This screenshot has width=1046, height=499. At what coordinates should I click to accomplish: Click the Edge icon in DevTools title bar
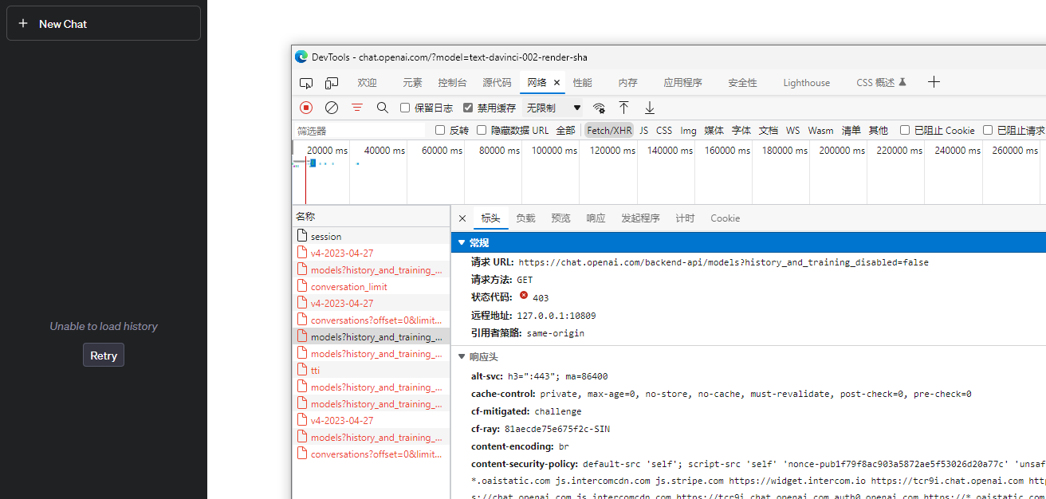pos(301,57)
